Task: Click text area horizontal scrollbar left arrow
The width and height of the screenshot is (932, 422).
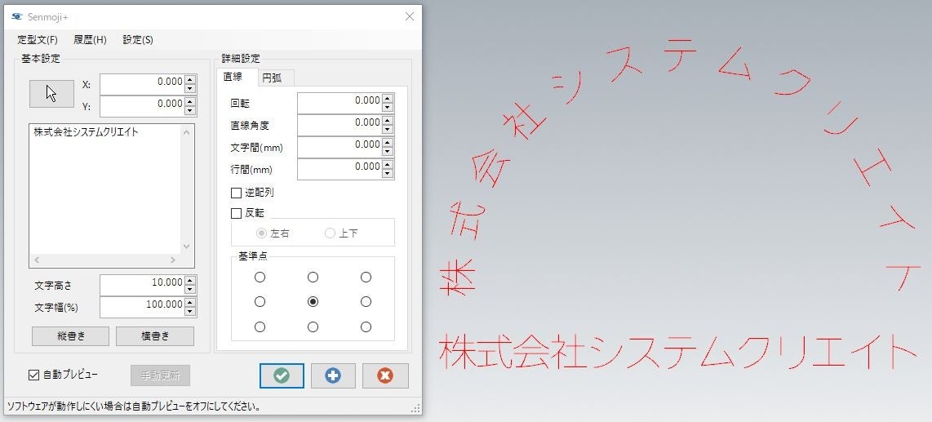Action: [x=36, y=260]
